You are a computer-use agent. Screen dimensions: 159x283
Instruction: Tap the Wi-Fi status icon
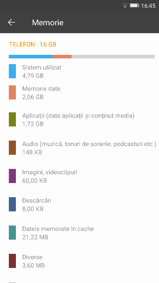click(125, 6)
